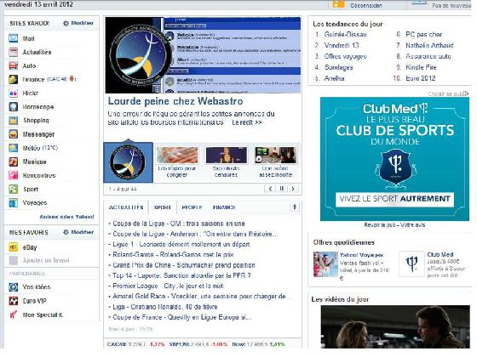Screen dimensions: 477x357
Task: Click the Météo weather icon
Action: click(x=13, y=148)
